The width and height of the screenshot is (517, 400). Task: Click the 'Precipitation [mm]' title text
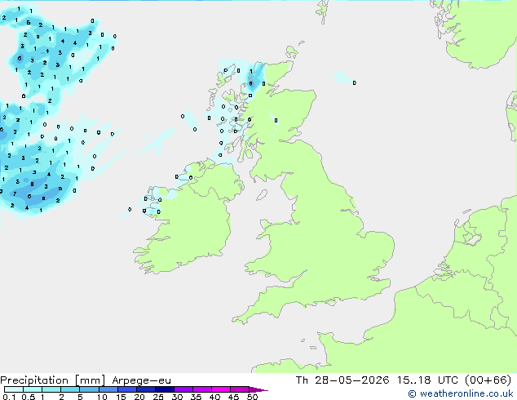pyautogui.click(x=53, y=380)
